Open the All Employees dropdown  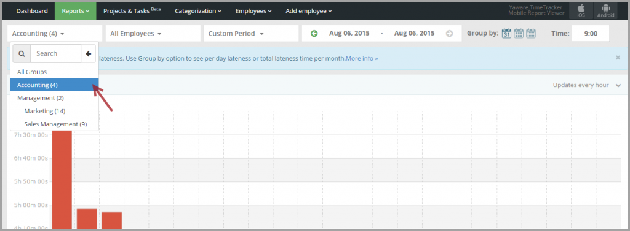coord(153,33)
